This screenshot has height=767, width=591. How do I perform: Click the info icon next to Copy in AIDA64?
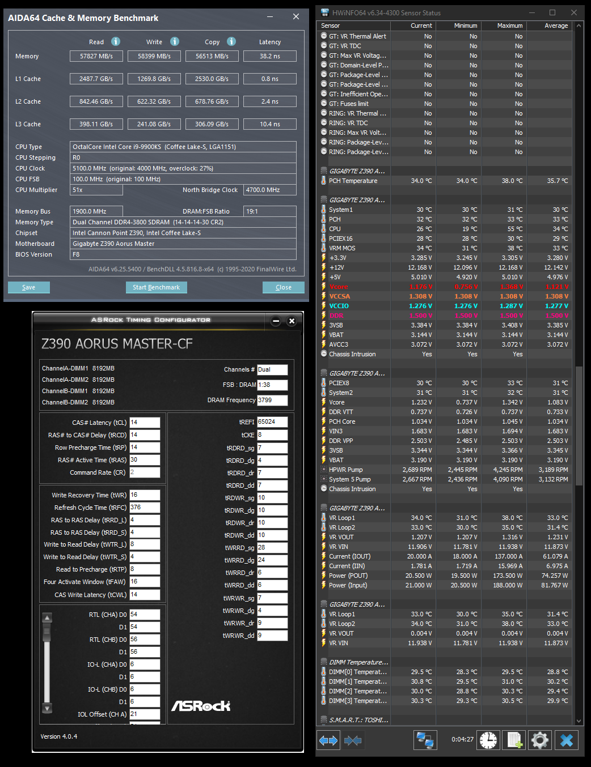(231, 41)
